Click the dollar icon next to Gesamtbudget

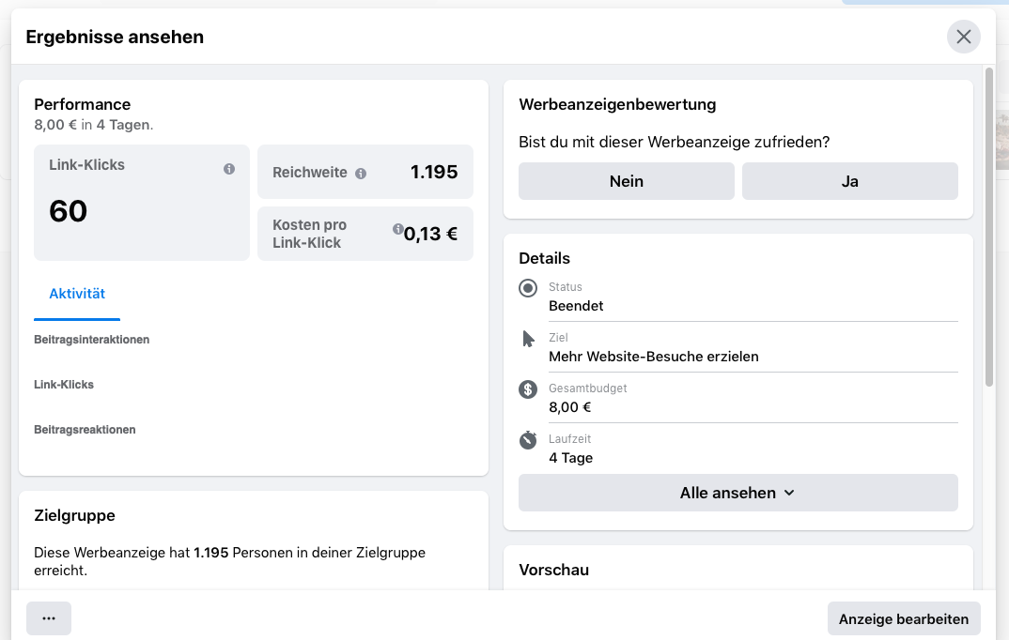[528, 389]
